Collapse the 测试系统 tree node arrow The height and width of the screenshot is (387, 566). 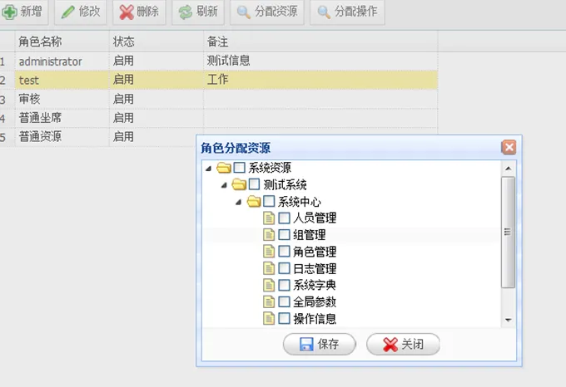pyautogui.click(x=224, y=185)
